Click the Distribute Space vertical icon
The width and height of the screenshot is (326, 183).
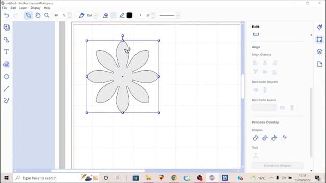pos(292,108)
